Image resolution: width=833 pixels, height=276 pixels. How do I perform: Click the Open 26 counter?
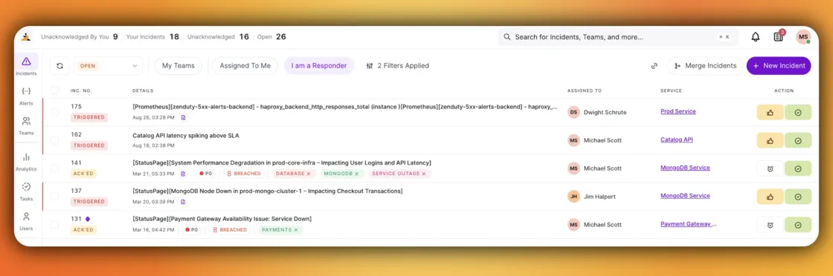click(271, 37)
